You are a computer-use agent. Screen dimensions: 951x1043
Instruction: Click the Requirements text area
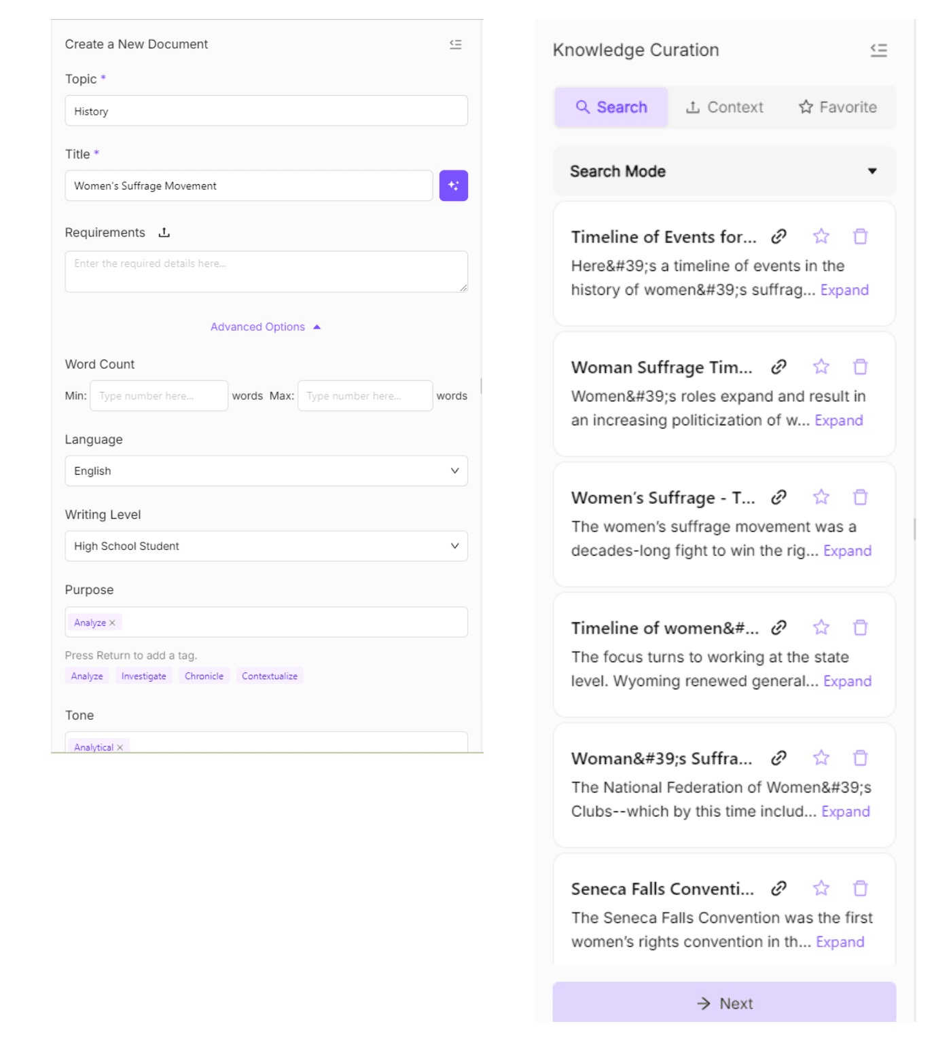266,272
